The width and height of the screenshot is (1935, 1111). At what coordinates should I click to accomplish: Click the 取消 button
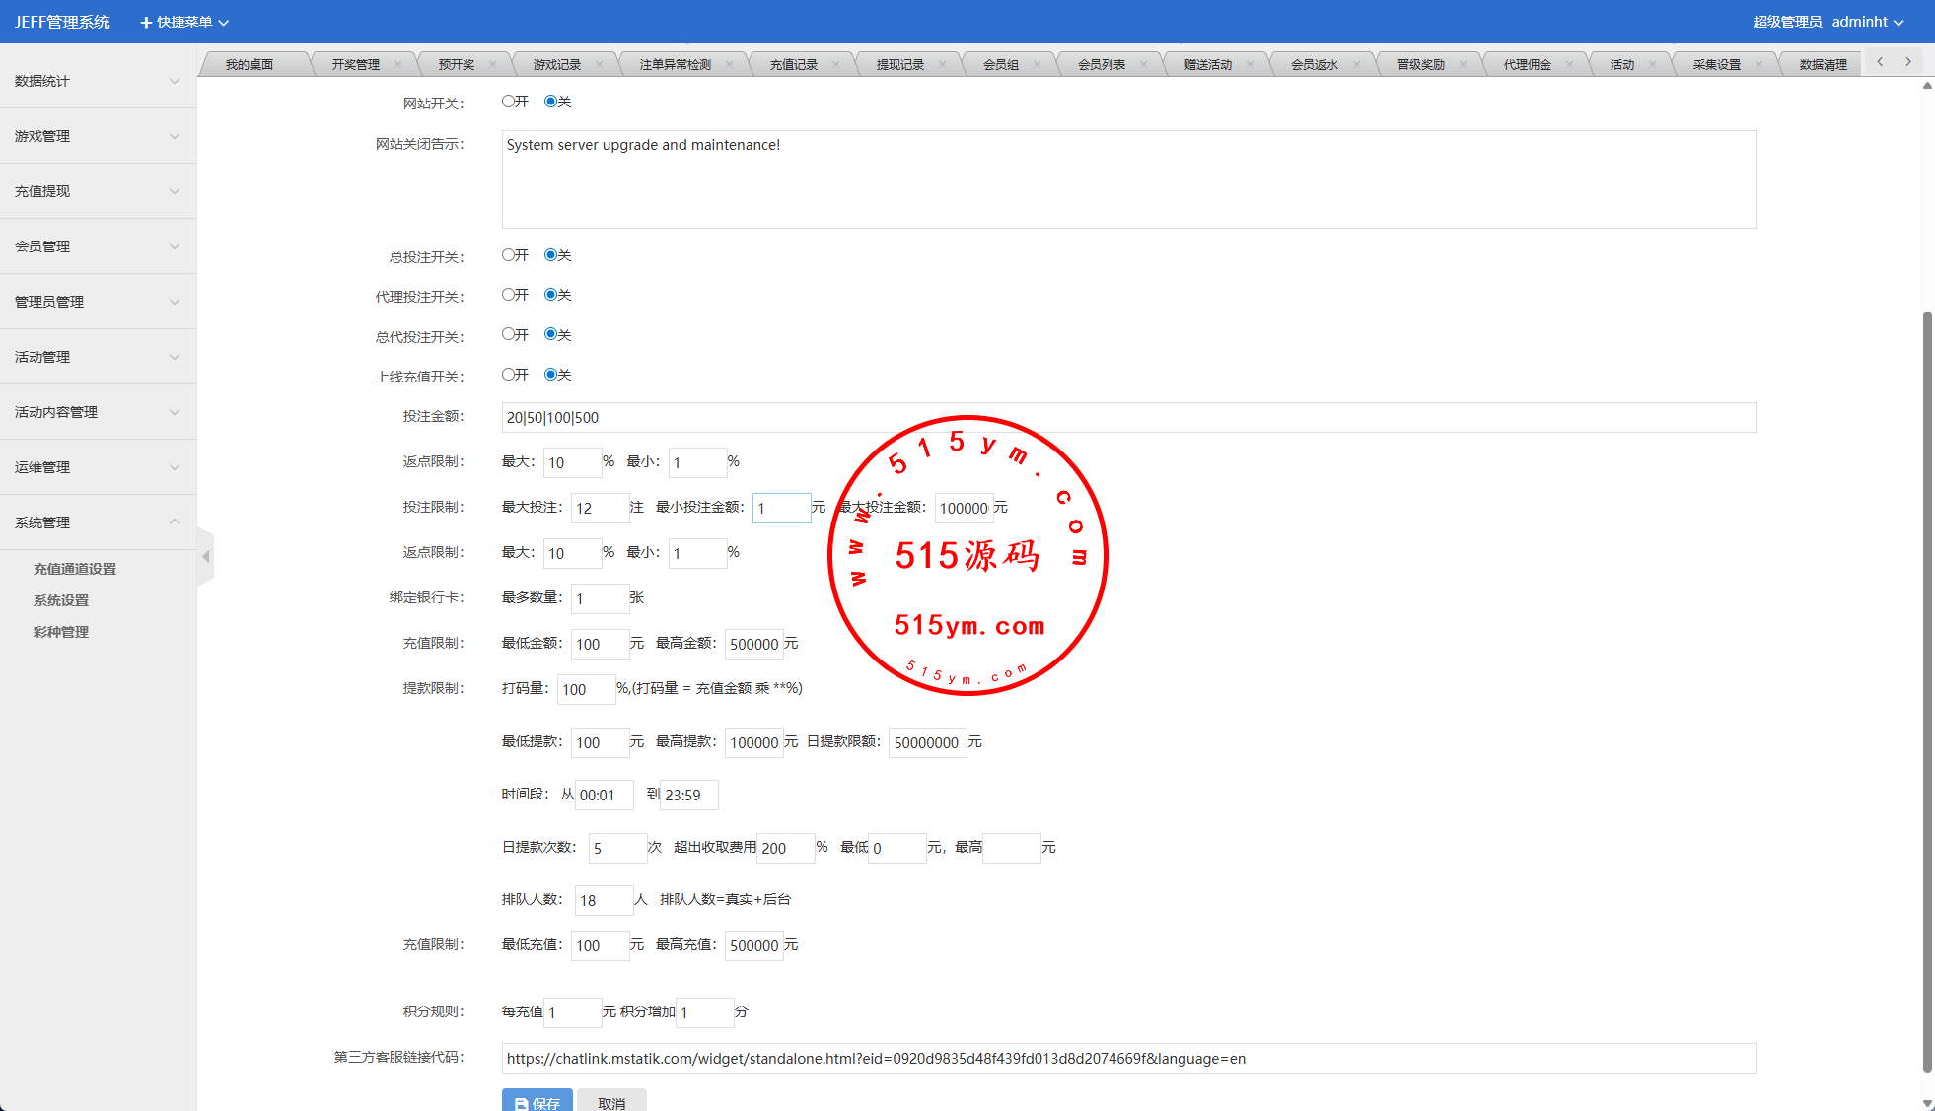pyautogui.click(x=611, y=1103)
